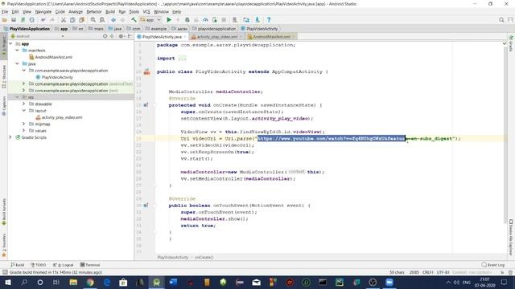Run the app with green play icon
Screen dimensions: 515x289
169,20
